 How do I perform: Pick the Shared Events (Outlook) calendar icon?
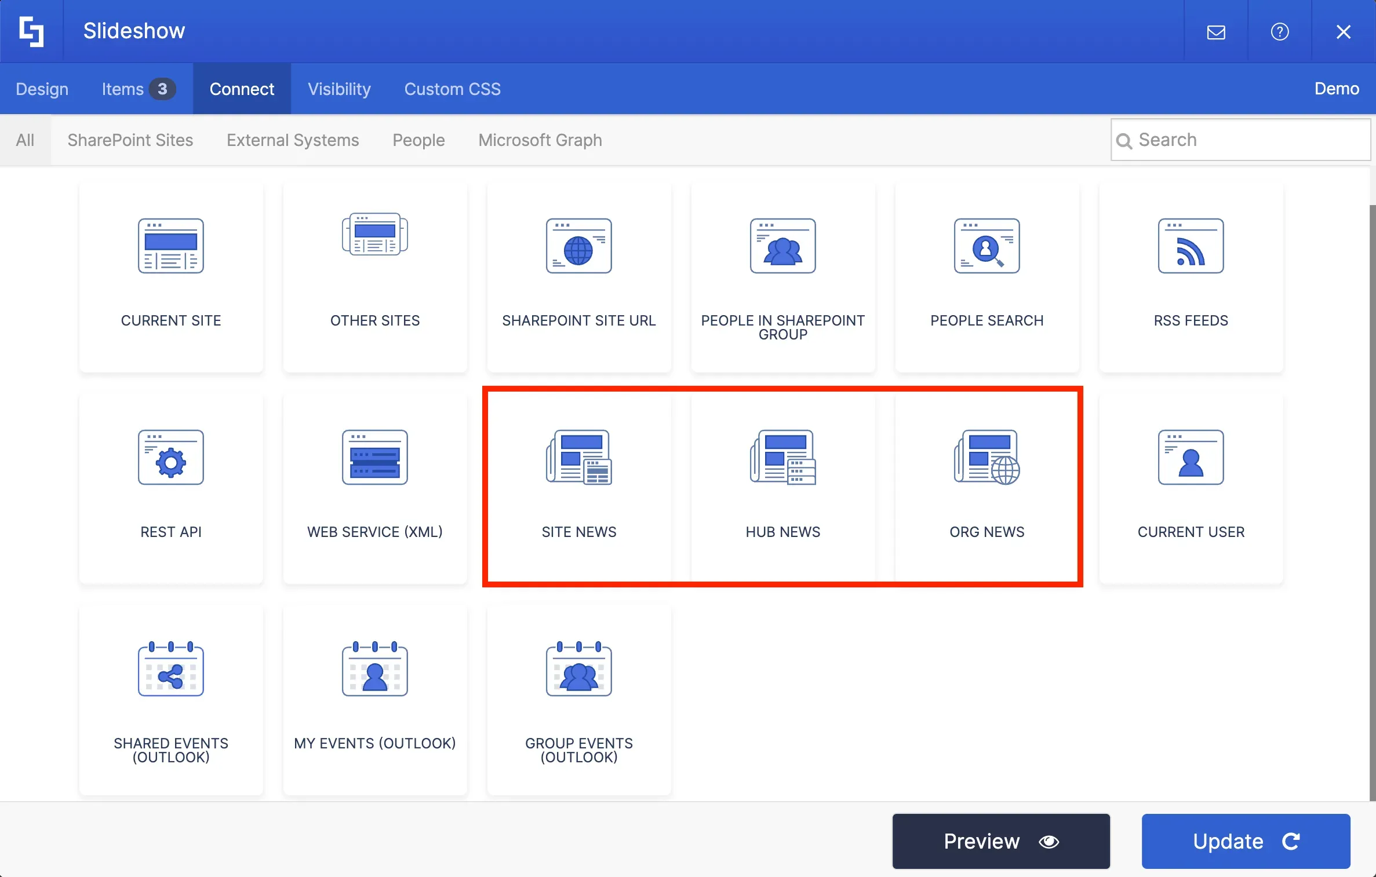click(171, 668)
